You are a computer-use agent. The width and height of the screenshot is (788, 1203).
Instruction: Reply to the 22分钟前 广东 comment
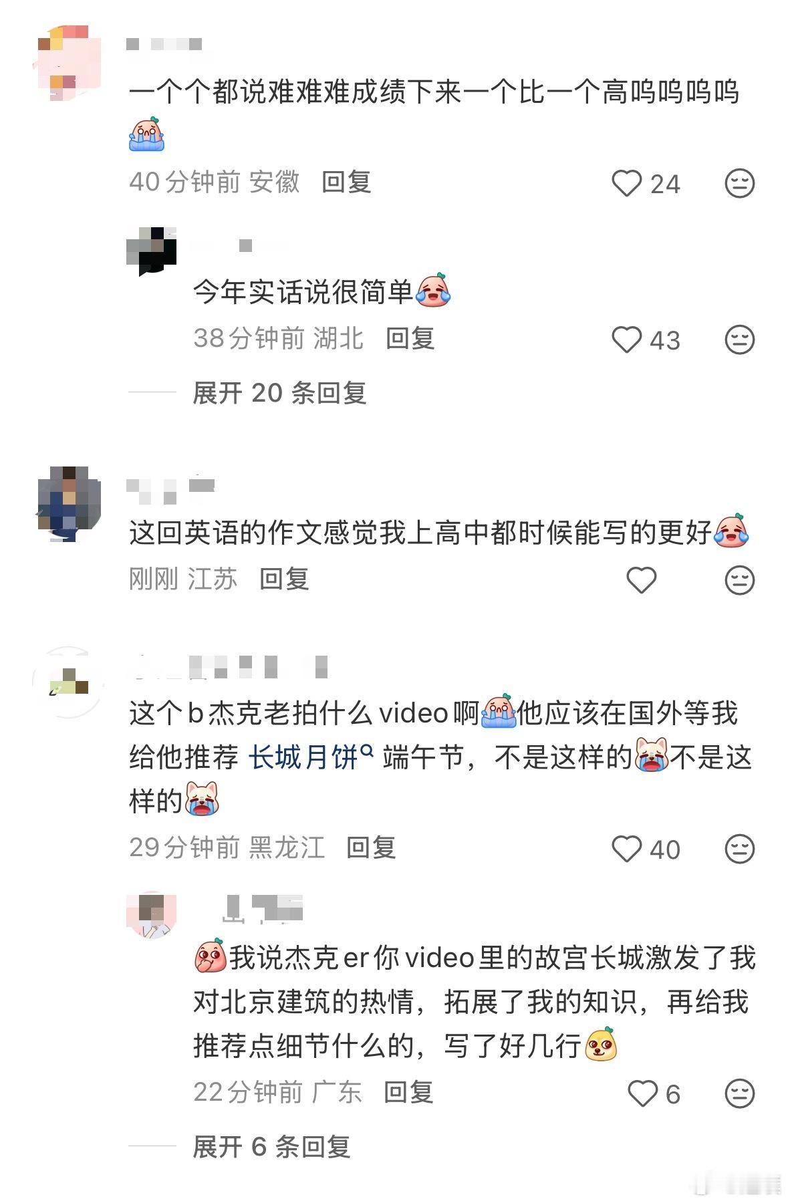pos(408,1092)
